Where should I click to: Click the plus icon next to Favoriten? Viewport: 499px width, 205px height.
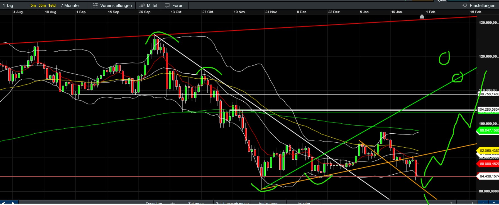[x=173, y=203]
